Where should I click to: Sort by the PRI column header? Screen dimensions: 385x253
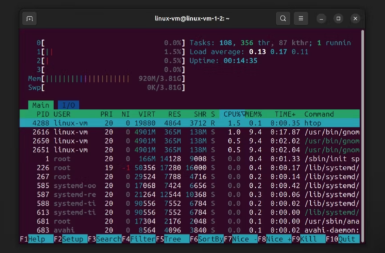click(x=106, y=114)
